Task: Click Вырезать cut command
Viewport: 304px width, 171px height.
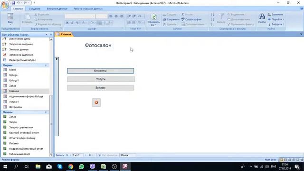Action: pyautogui.click(x=42, y=15)
